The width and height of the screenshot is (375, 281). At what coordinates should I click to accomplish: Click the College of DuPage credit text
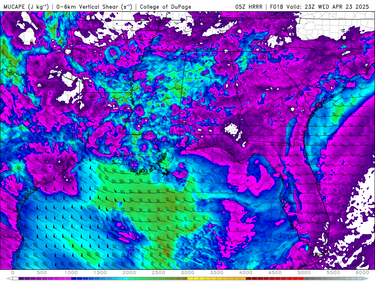pos(165,7)
